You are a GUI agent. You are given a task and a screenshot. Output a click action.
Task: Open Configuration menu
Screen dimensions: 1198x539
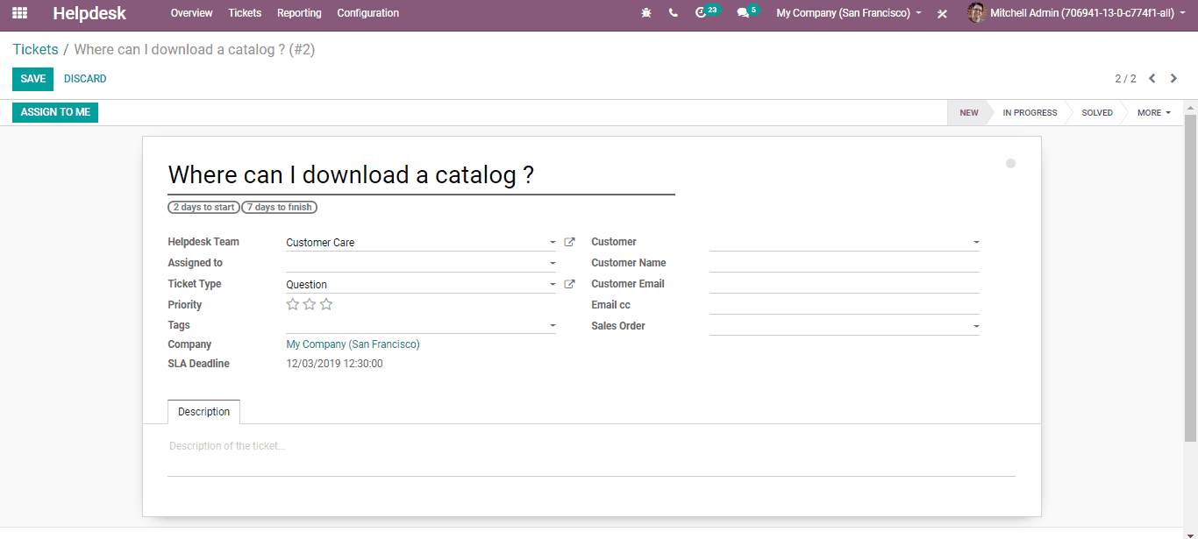[x=368, y=13]
